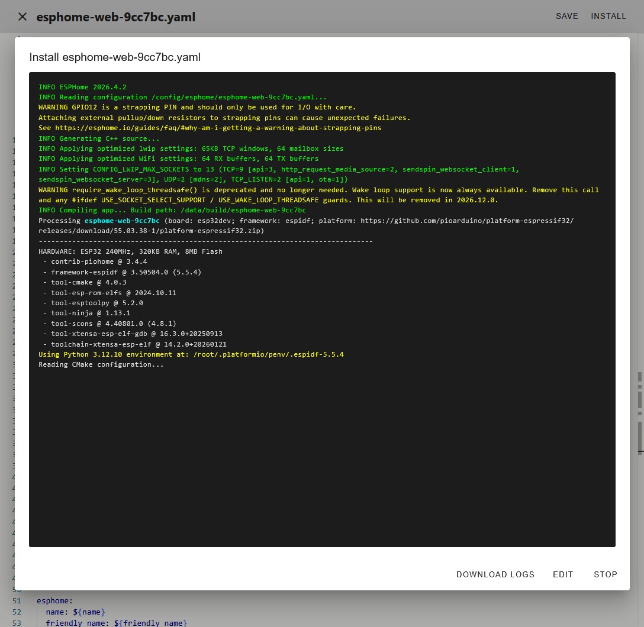Select the 'Reading CMake configuration...' line
644x627 pixels.
(101, 364)
